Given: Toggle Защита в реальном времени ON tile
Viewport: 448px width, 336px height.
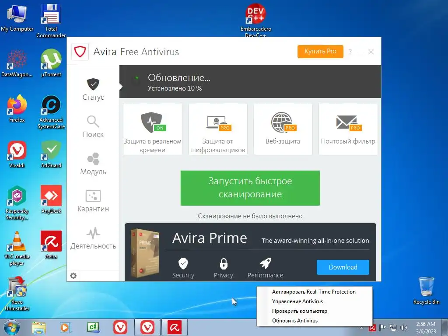Looking at the screenshot, I should [153, 129].
